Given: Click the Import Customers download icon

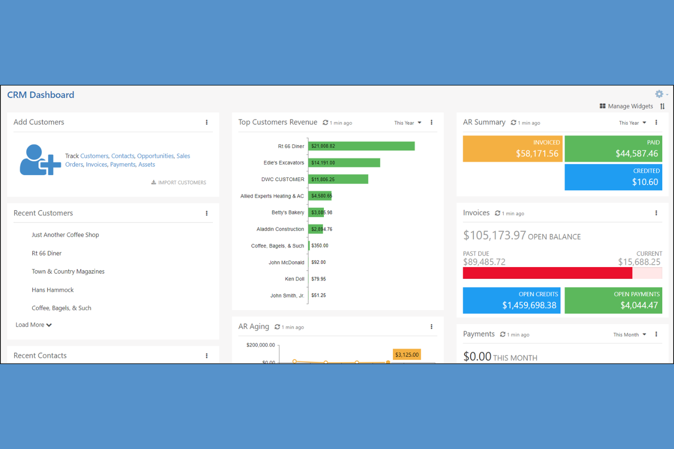Looking at the screenshot, I should (154, 182).
